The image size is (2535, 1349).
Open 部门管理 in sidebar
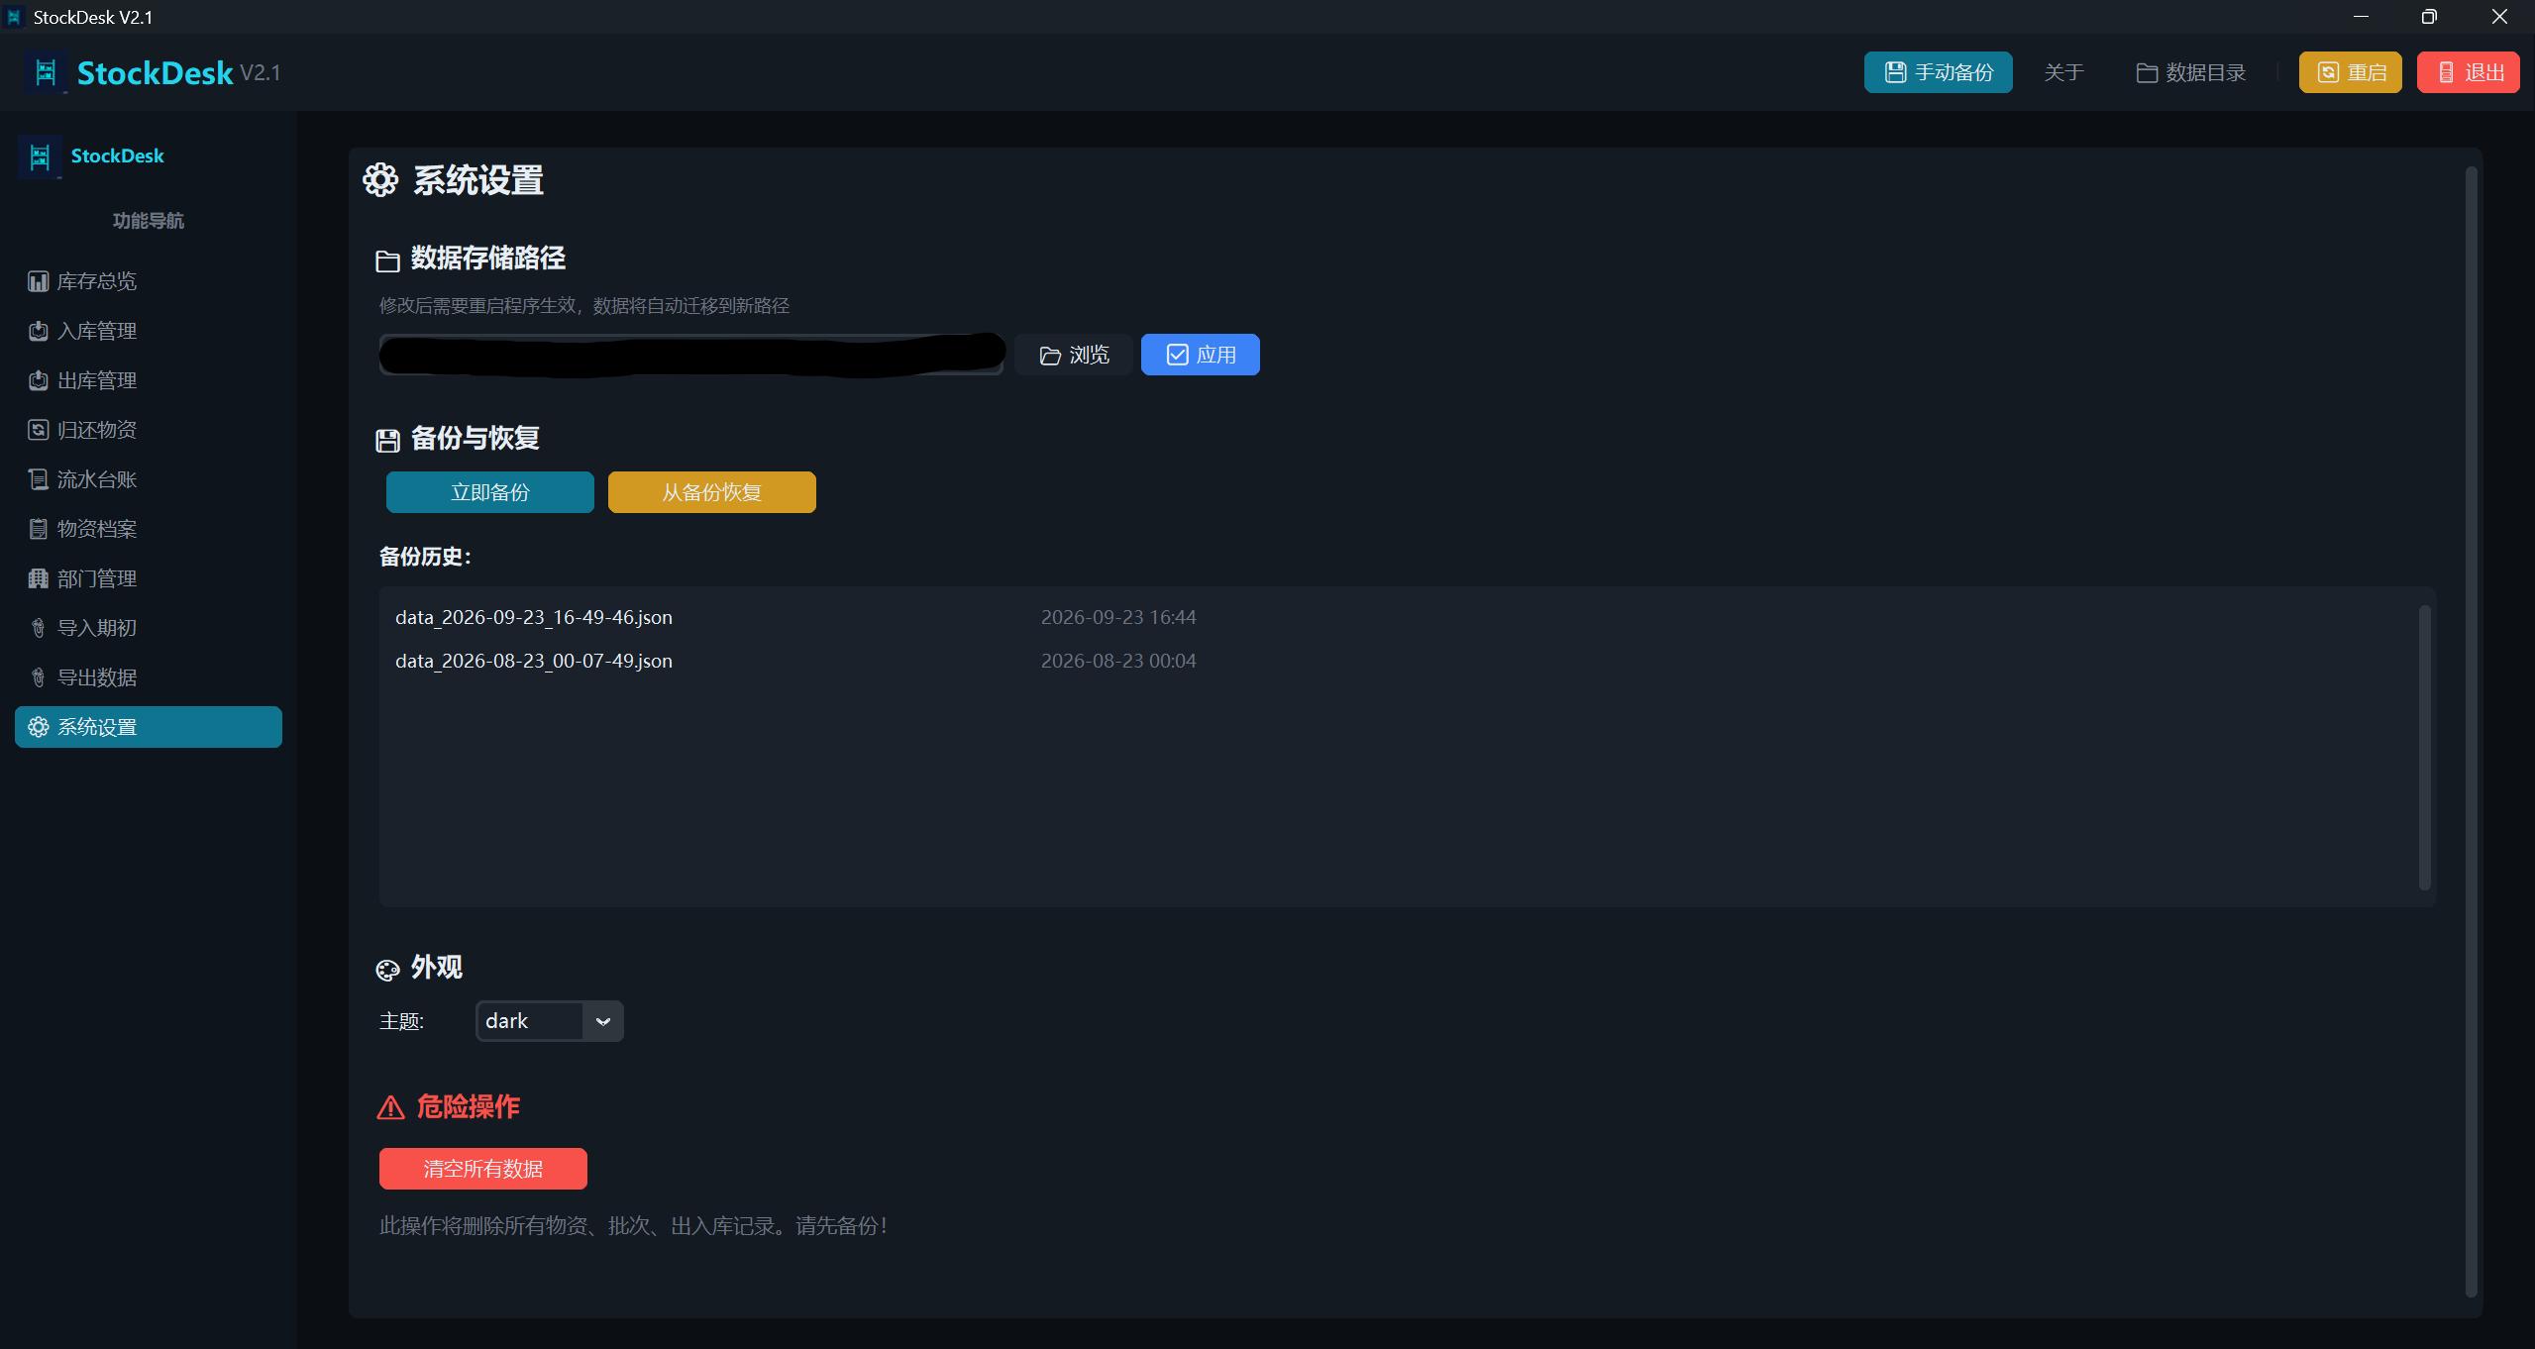(149, 578)
